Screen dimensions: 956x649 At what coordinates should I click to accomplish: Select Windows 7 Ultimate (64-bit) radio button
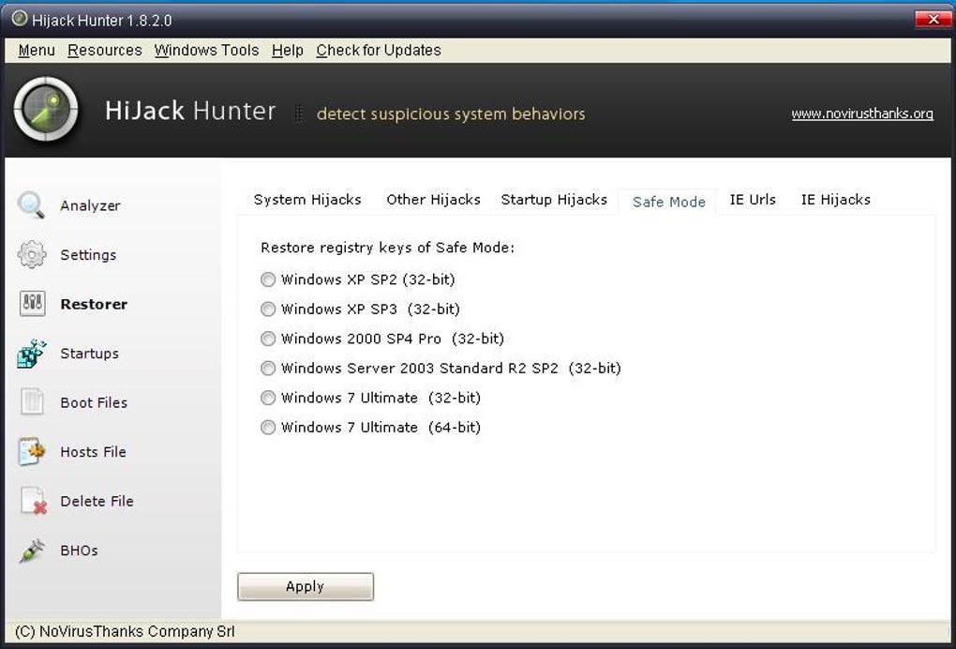(268, 428)
